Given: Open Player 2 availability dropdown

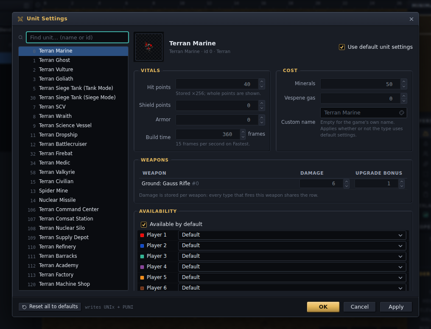Looking at the screenshot, I should [292, 245].
